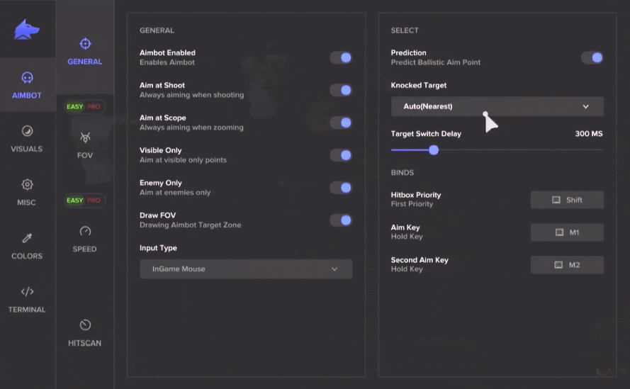Click the Second Aim Key M2 bind button

point(567,265)
